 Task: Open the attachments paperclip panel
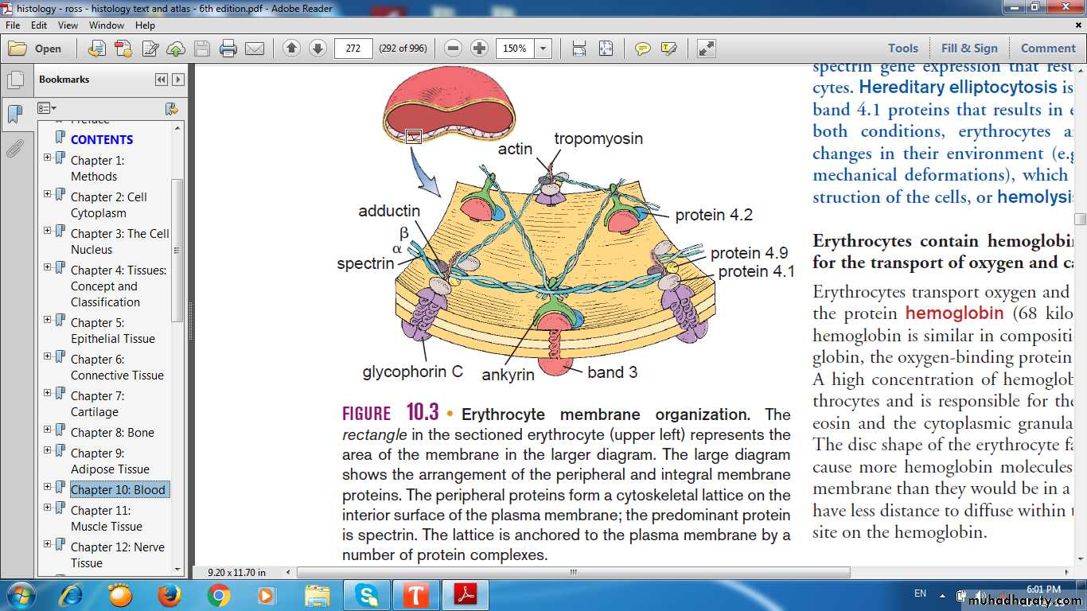coord(15,149)
